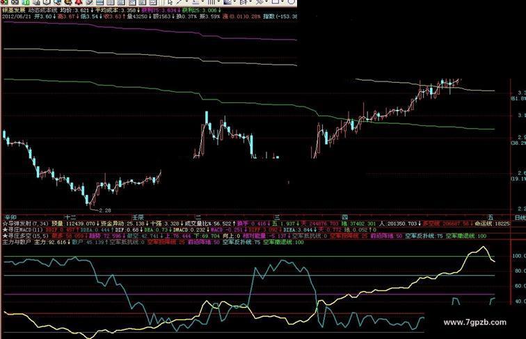The image size is (526, 339).
Task: Click the open price 开3.60
Action: pos(43,16)
